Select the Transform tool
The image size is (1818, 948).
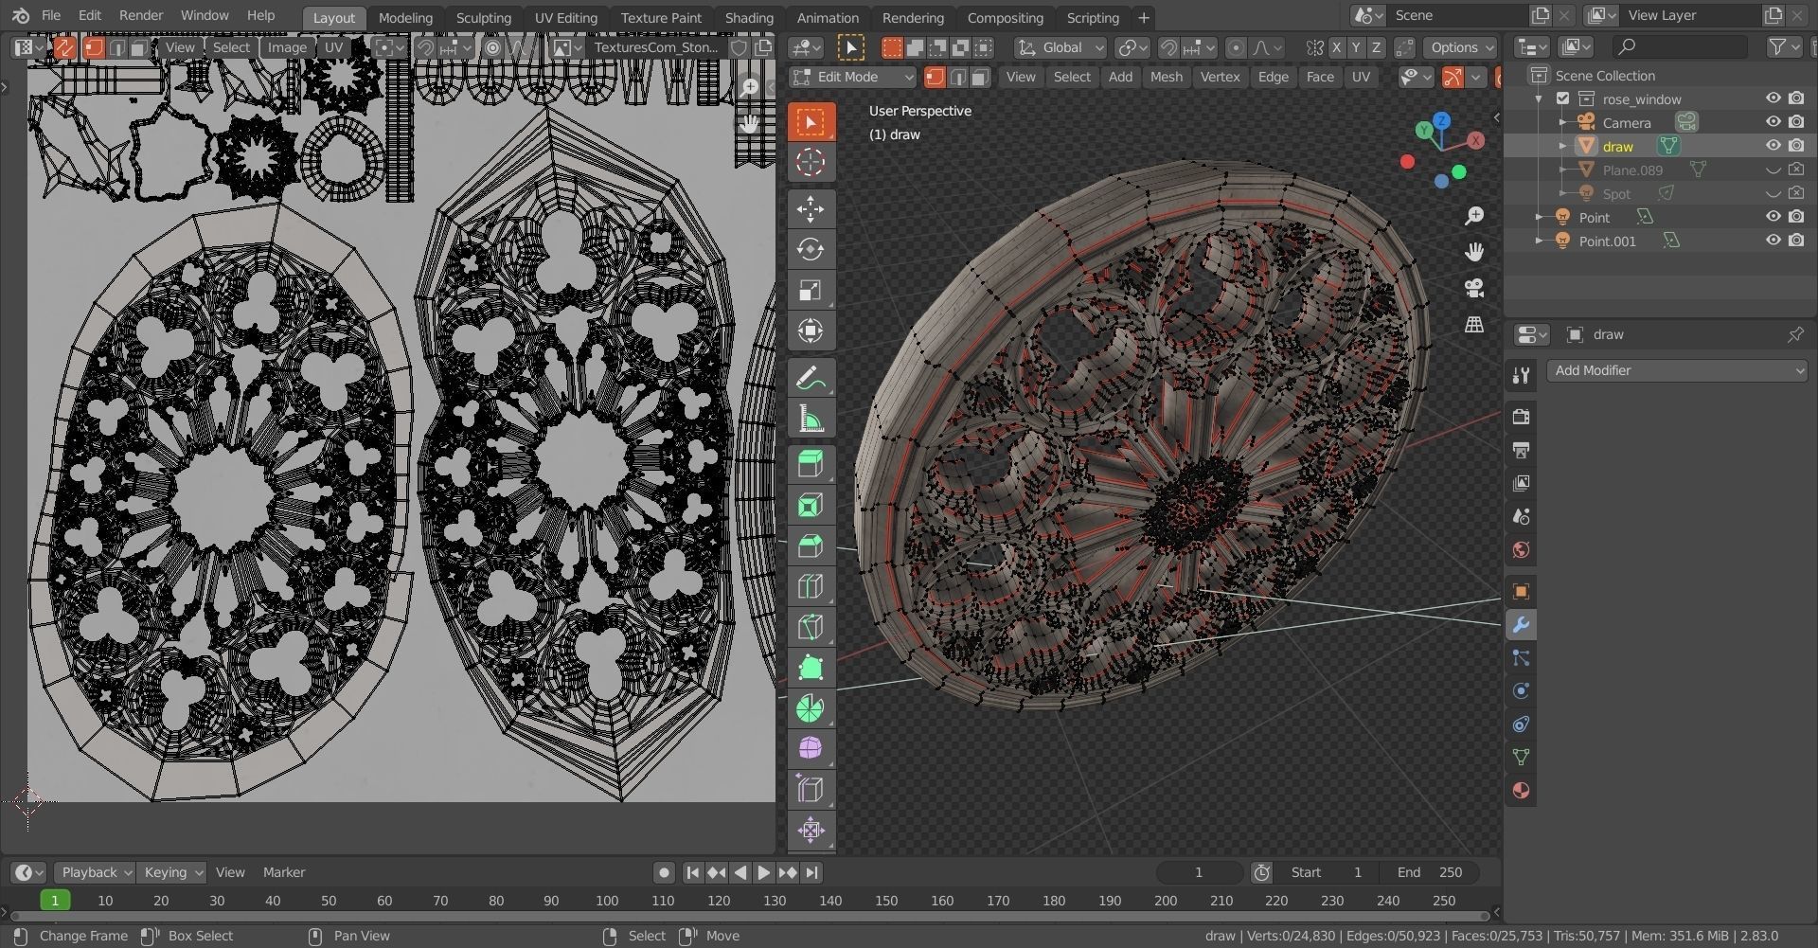[811, 331]
